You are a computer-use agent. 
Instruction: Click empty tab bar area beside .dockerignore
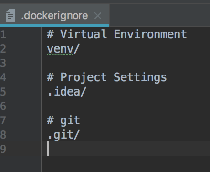[x=160, y=15]
